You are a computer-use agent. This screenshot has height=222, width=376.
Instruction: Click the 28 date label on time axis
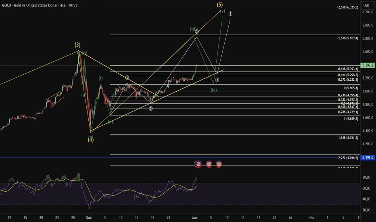tap(73, 218)
